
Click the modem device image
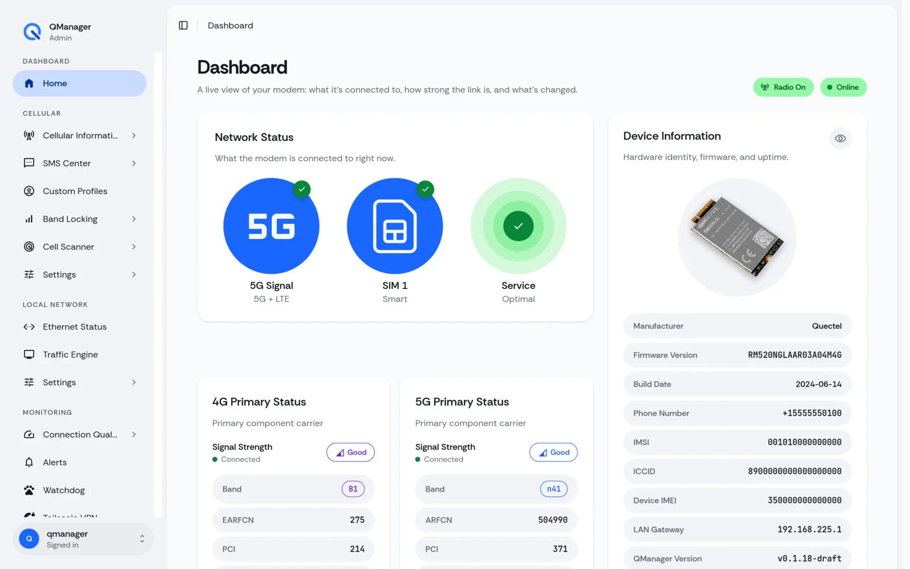[737, 237]
